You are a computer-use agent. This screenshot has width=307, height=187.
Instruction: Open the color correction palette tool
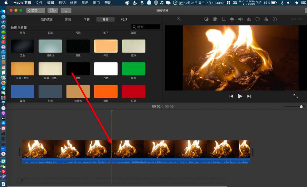215,19
